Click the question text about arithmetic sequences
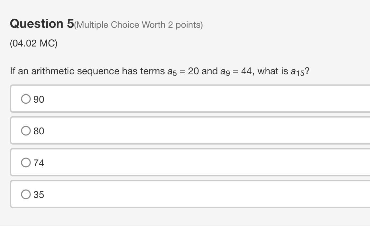The height and width of the screenshot is (226, 370). 159,71
